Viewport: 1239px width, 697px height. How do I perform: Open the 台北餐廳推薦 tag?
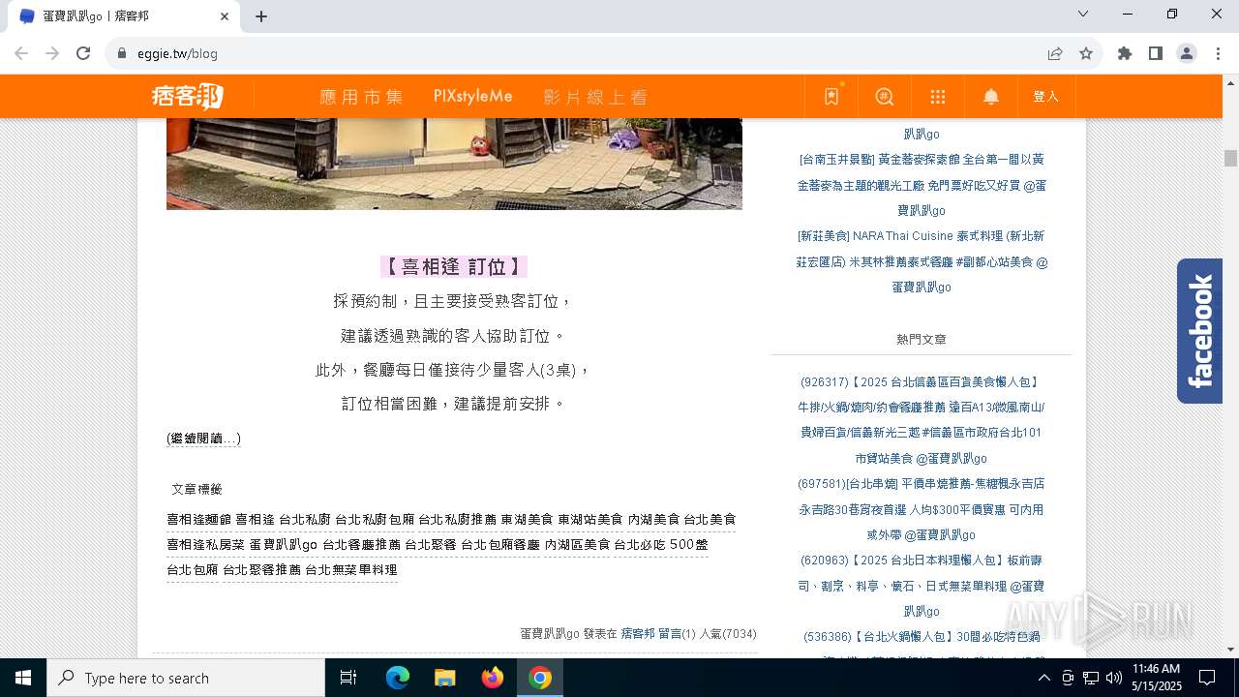pos(361,545)
